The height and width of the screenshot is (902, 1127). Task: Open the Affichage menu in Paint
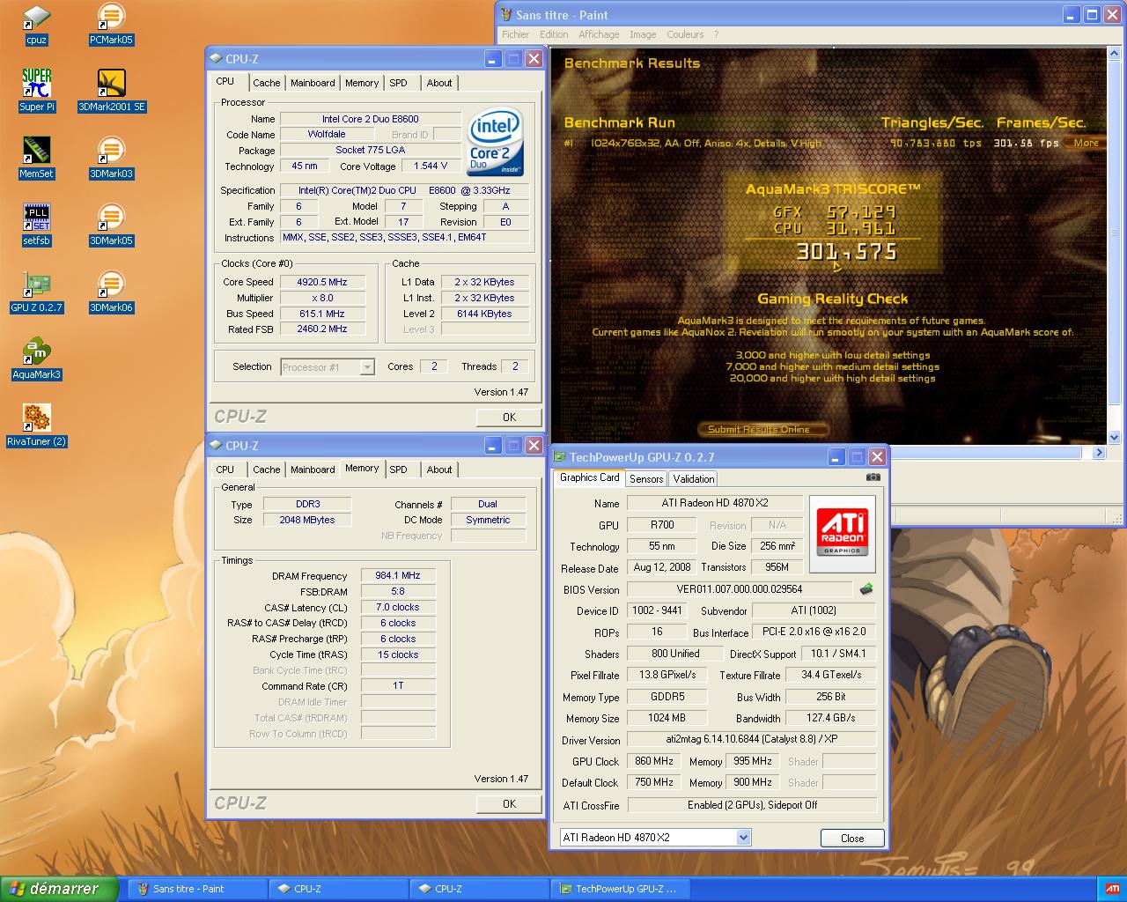pyautogui.click(x=599, y=34)
